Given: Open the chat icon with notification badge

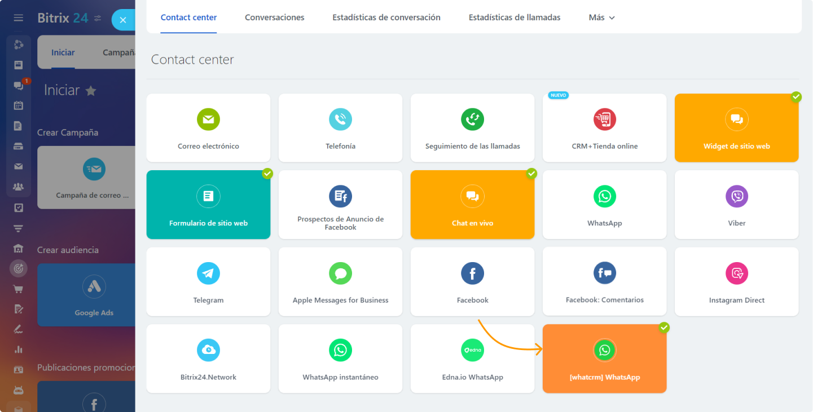Looking at the screenshot, I should (x=19, y=85).
